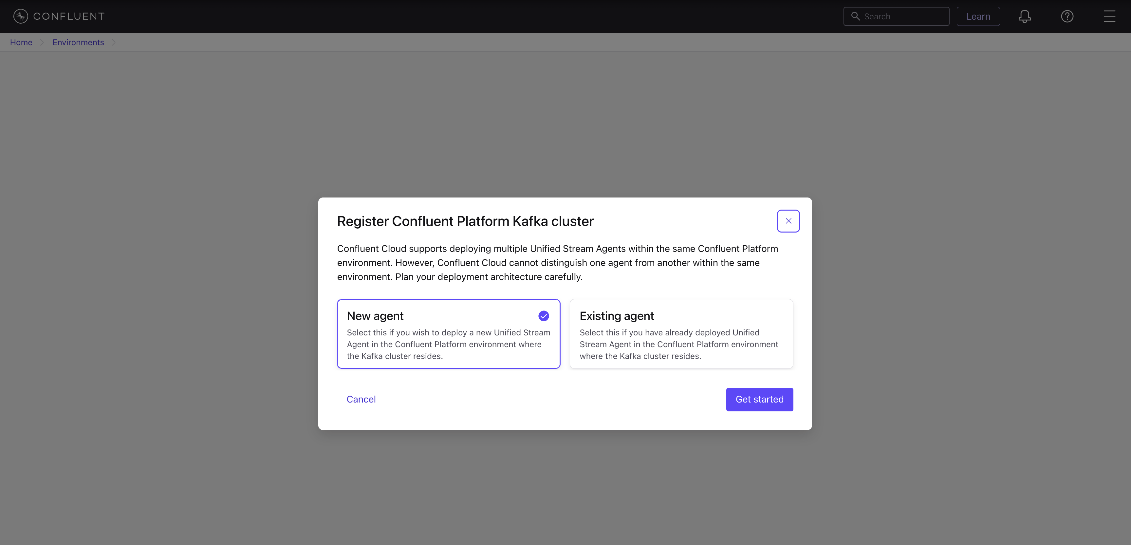Open the help question mark icon
This screenshot has width=1131, height=545.
(1067, 16)
